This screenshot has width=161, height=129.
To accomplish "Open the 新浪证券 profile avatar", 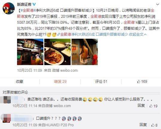I will pos(8,8).
